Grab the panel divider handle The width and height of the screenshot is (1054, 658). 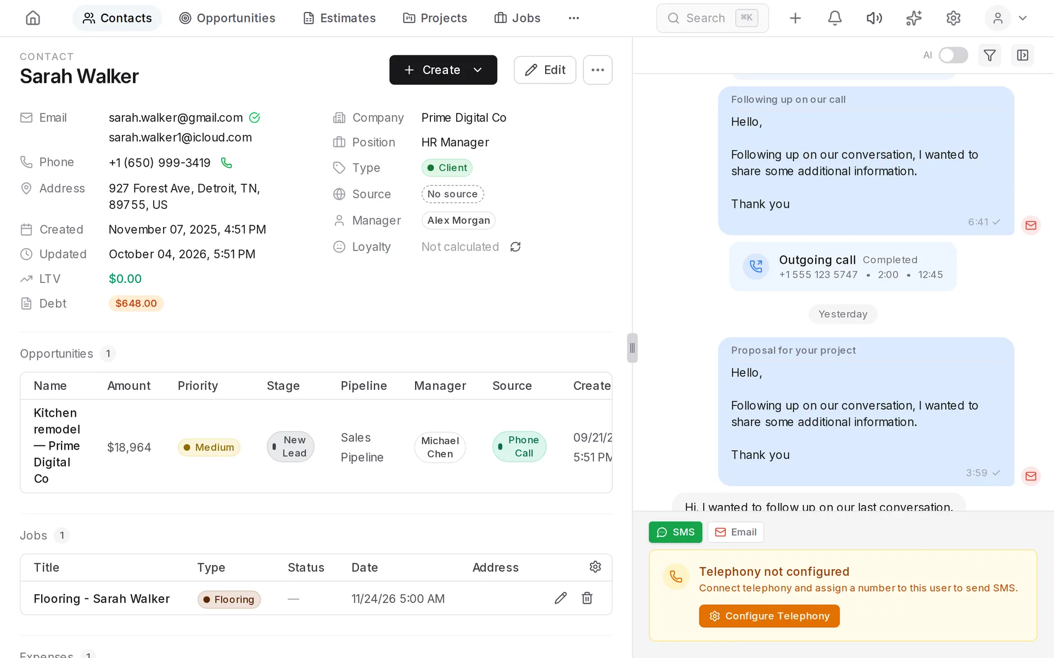click(x=632, y=348)
